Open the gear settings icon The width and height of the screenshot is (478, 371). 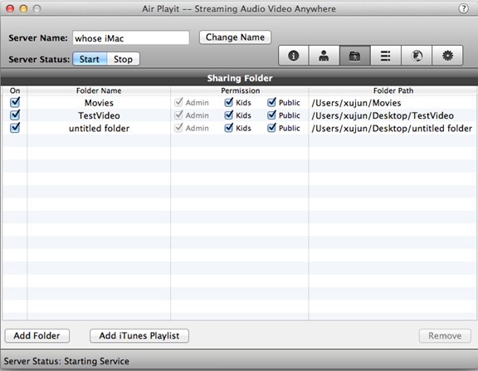pos(447,56)
